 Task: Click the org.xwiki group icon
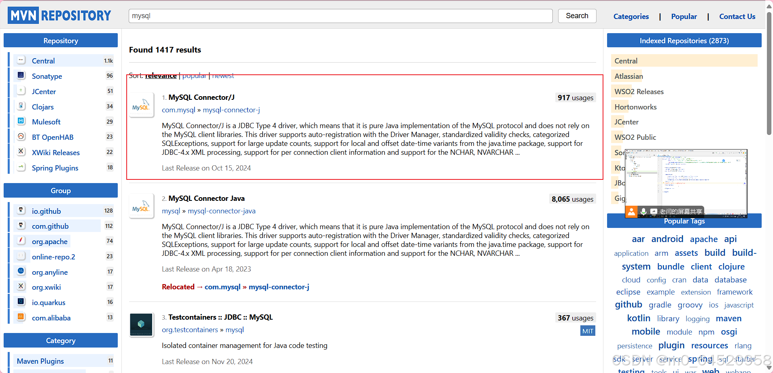pos(21,287)
